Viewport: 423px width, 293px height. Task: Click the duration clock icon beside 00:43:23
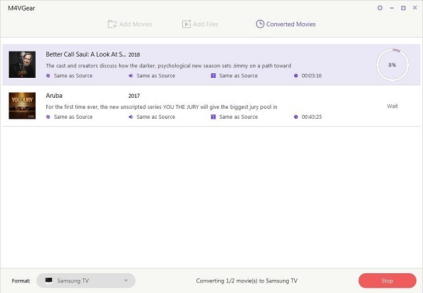296,117
